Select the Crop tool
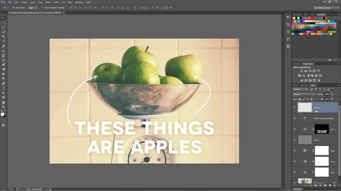Viewport: 341px width, 191px height. click(x=3, y=37)
